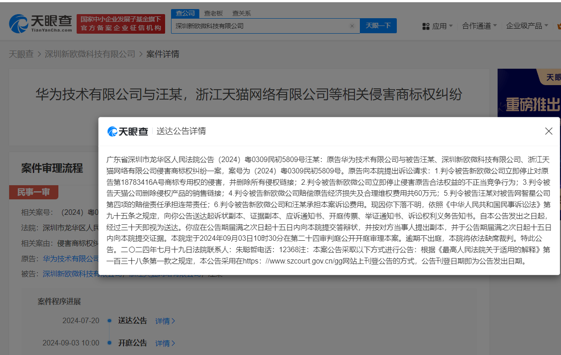Image resolution: width=561 pixels, height=355 pixels.
Task: Select the 查公司 search tab
Action: 186,13
